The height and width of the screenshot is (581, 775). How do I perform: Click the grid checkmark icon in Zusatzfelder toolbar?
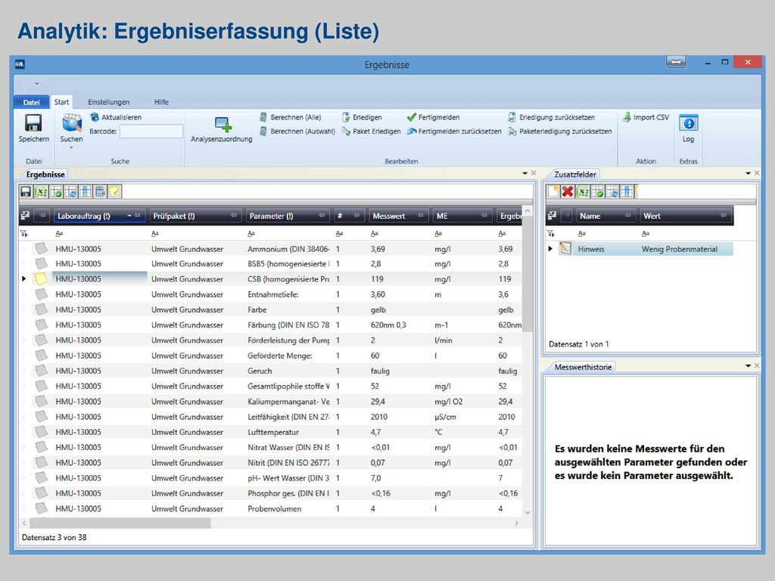[x=598, y=191]
